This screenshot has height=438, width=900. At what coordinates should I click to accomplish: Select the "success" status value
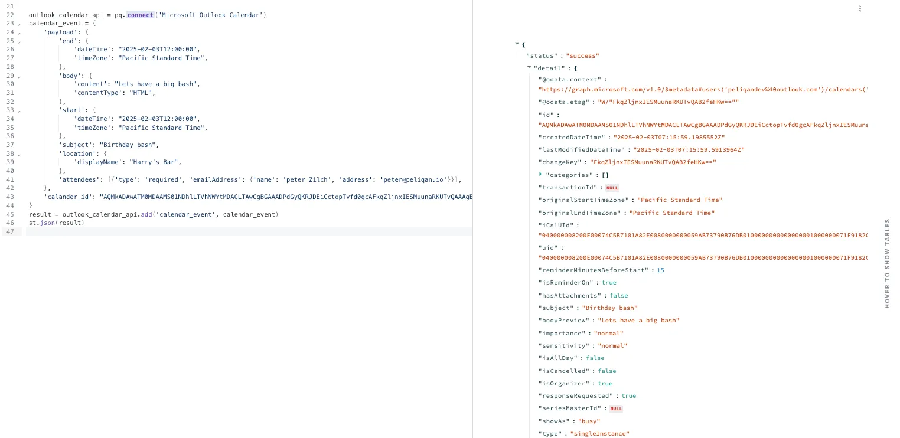(582, 56)
